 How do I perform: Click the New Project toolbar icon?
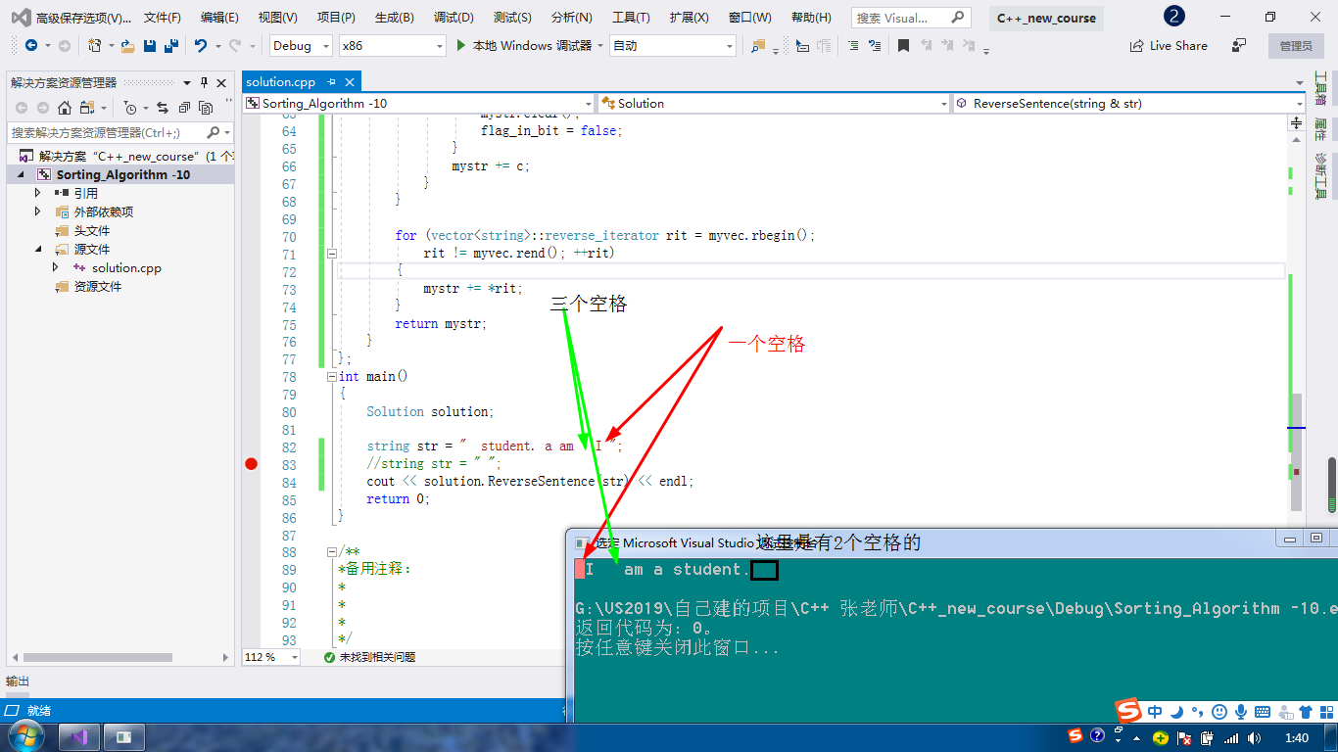[x=95, y=46]
